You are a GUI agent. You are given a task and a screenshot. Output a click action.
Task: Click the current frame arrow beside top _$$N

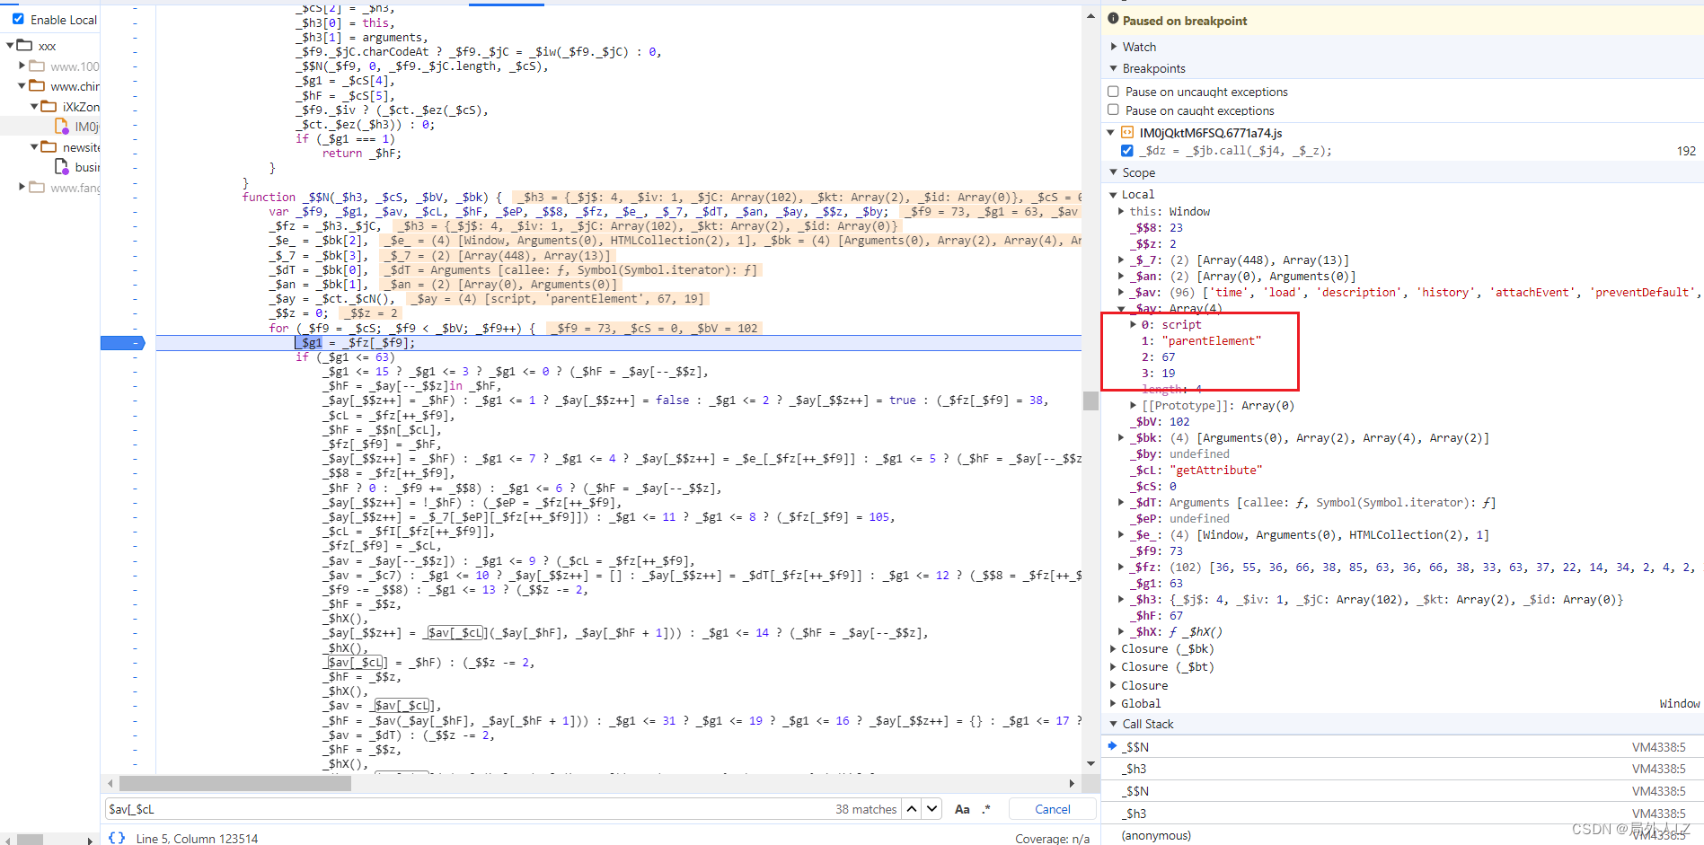1112,746
